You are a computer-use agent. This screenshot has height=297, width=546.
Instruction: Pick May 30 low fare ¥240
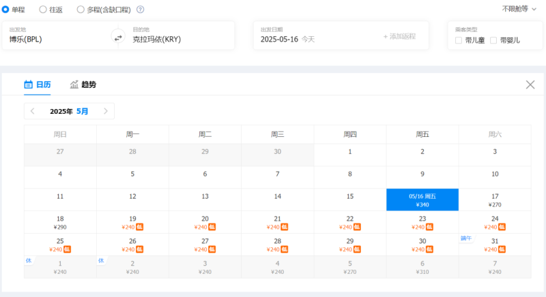pos(422,245)
